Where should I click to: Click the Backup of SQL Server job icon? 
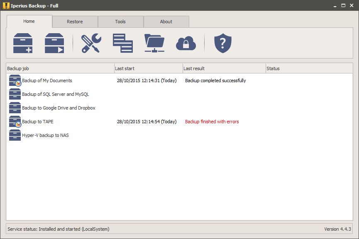[x=15, y=94]
